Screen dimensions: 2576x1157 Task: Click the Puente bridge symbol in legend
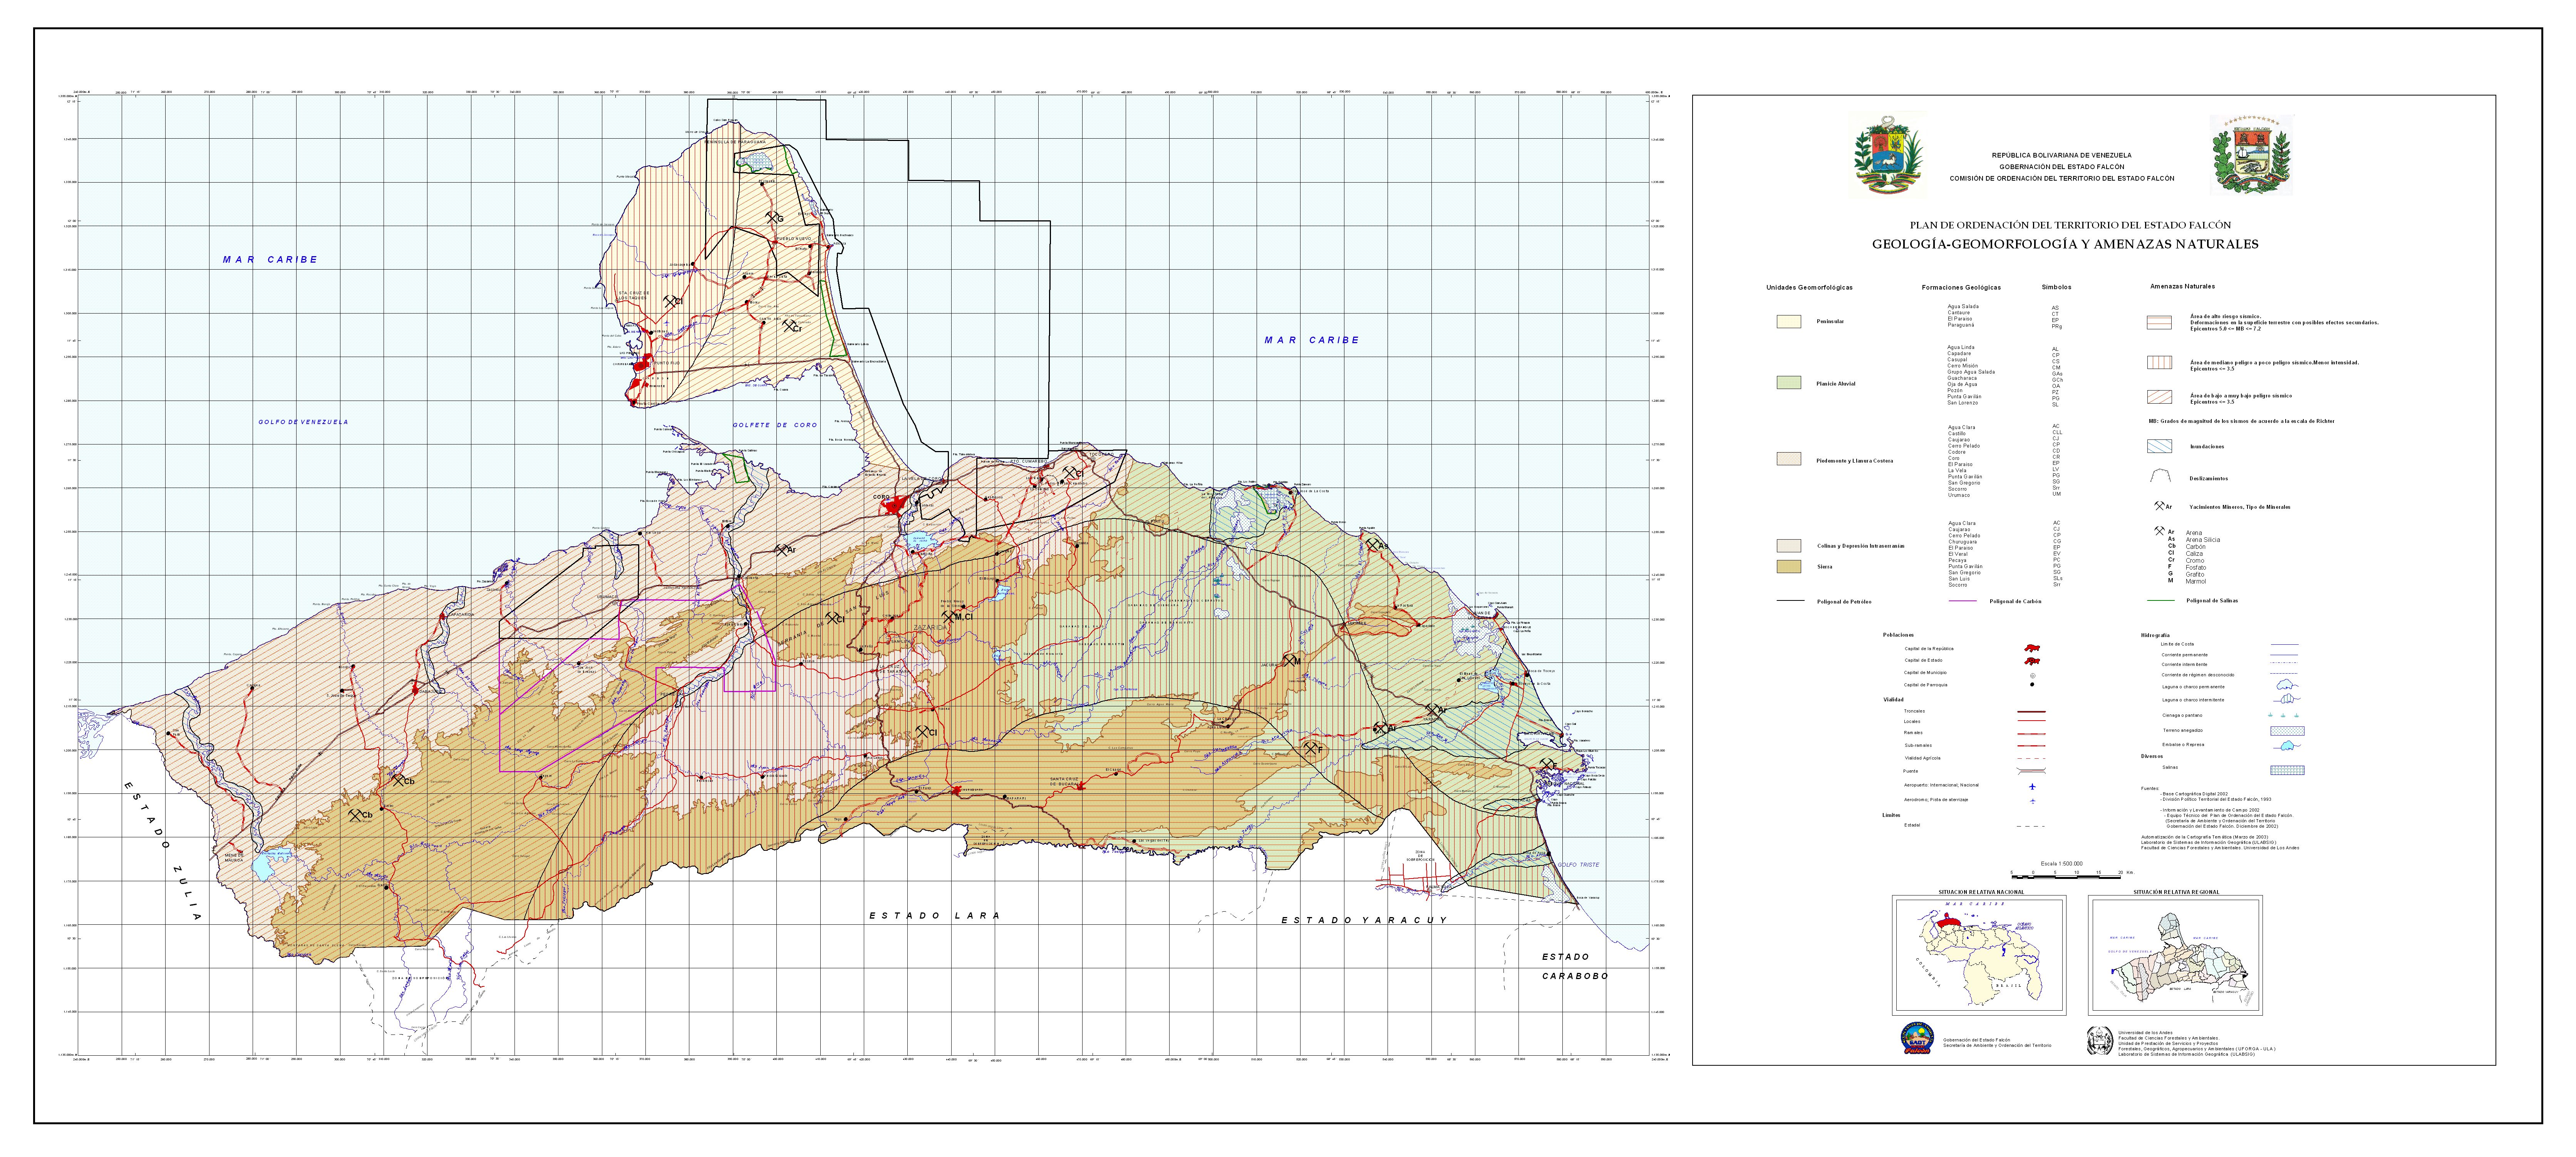2031,772
